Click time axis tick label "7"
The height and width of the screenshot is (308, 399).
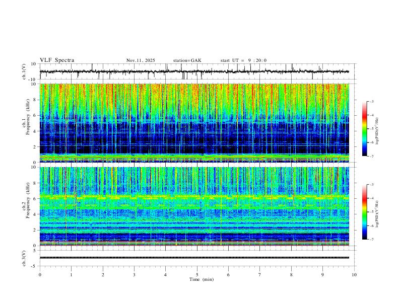(260, 275)
